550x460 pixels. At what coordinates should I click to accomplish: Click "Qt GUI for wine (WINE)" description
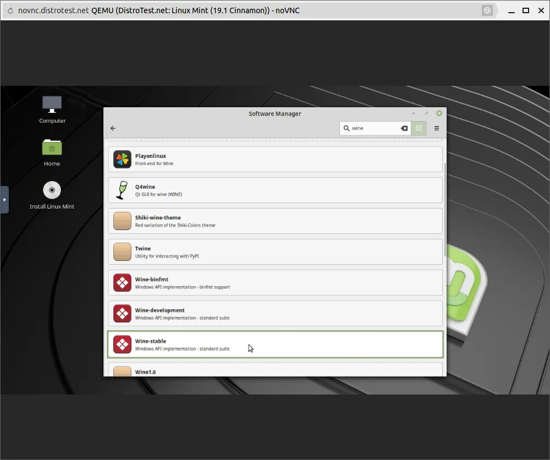pyautogui.click(x=158, y=194)
